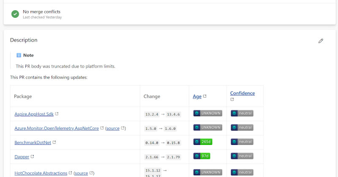Click version 2.1.66 in Dapper row
Viewport: 338px width, 177px height.
pos(152,157)
